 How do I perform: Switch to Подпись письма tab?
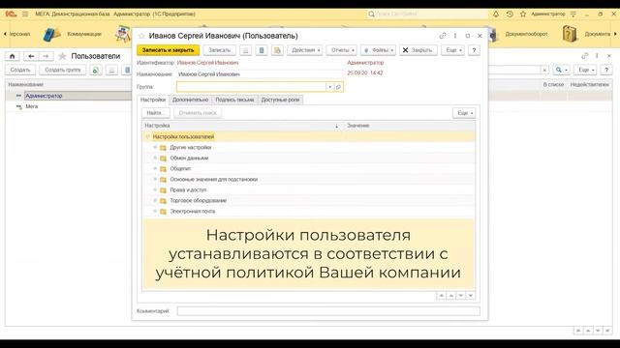[234, 100]
